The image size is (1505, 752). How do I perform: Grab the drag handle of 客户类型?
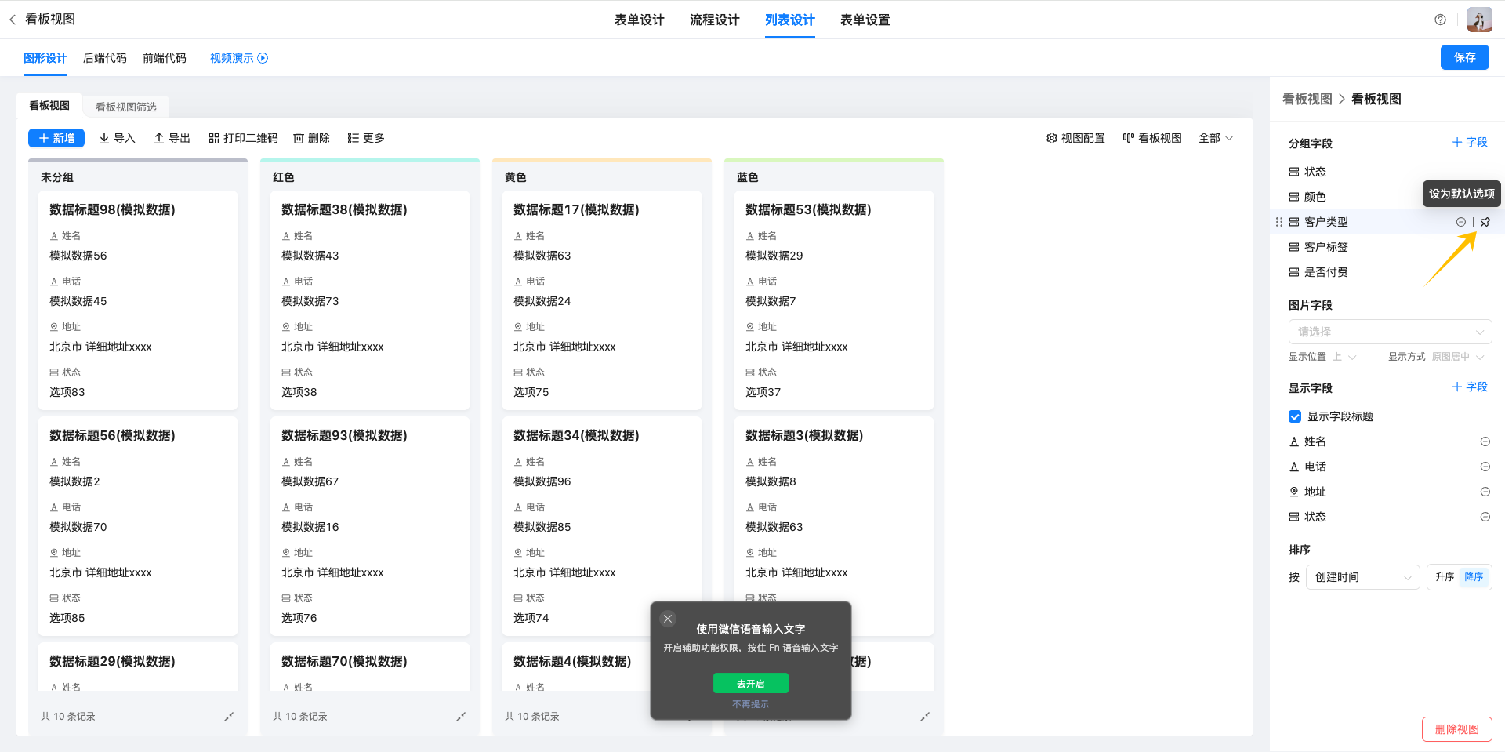[1279, 222]
